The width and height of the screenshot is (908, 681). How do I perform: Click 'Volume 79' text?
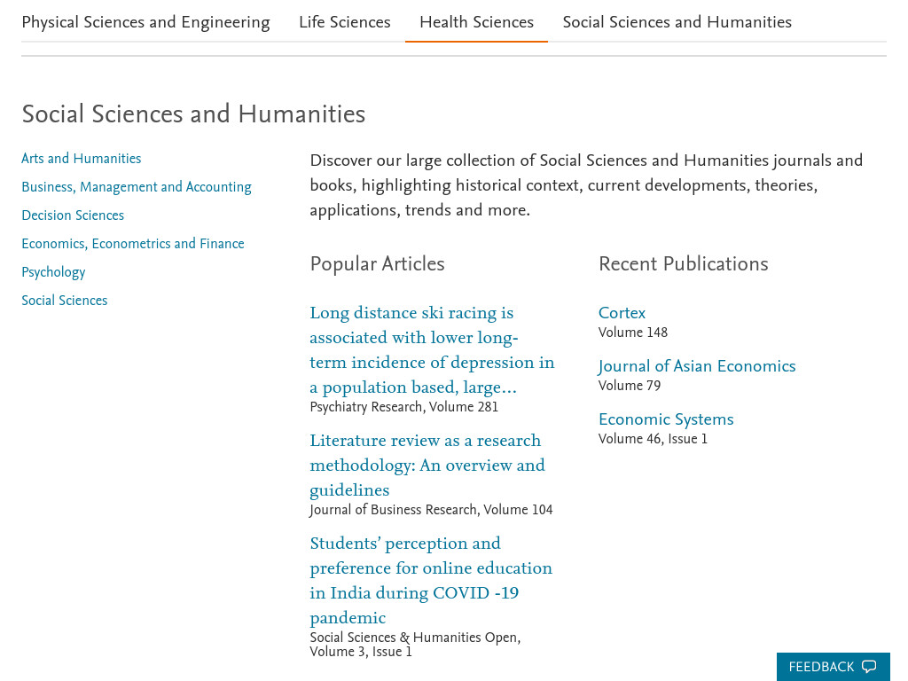[630, 386]
